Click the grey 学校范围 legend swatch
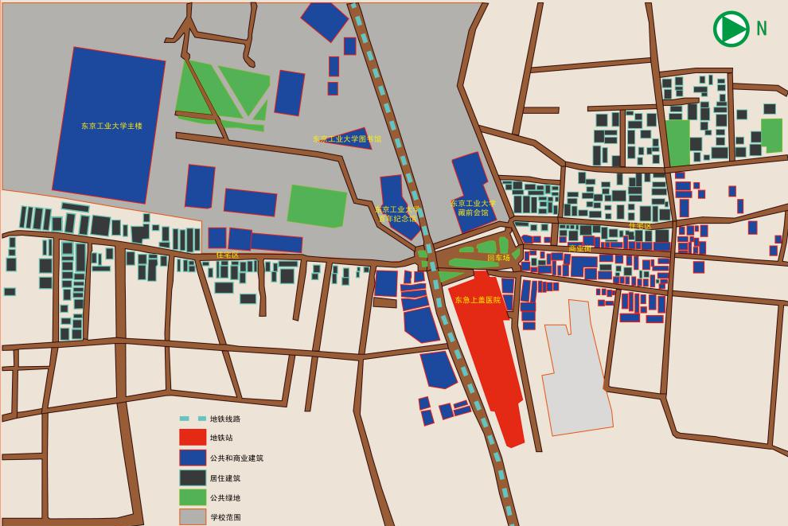 [x=193, y=517]
